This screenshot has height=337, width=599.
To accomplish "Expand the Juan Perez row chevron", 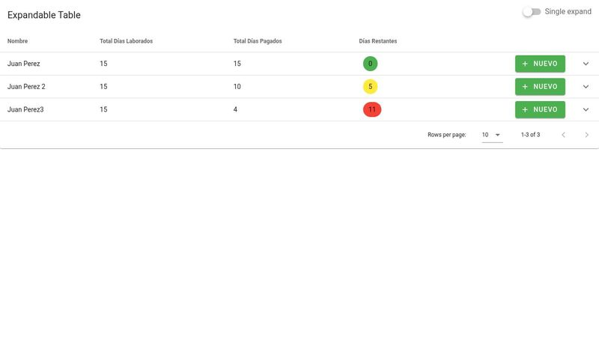I will [586, 64].
